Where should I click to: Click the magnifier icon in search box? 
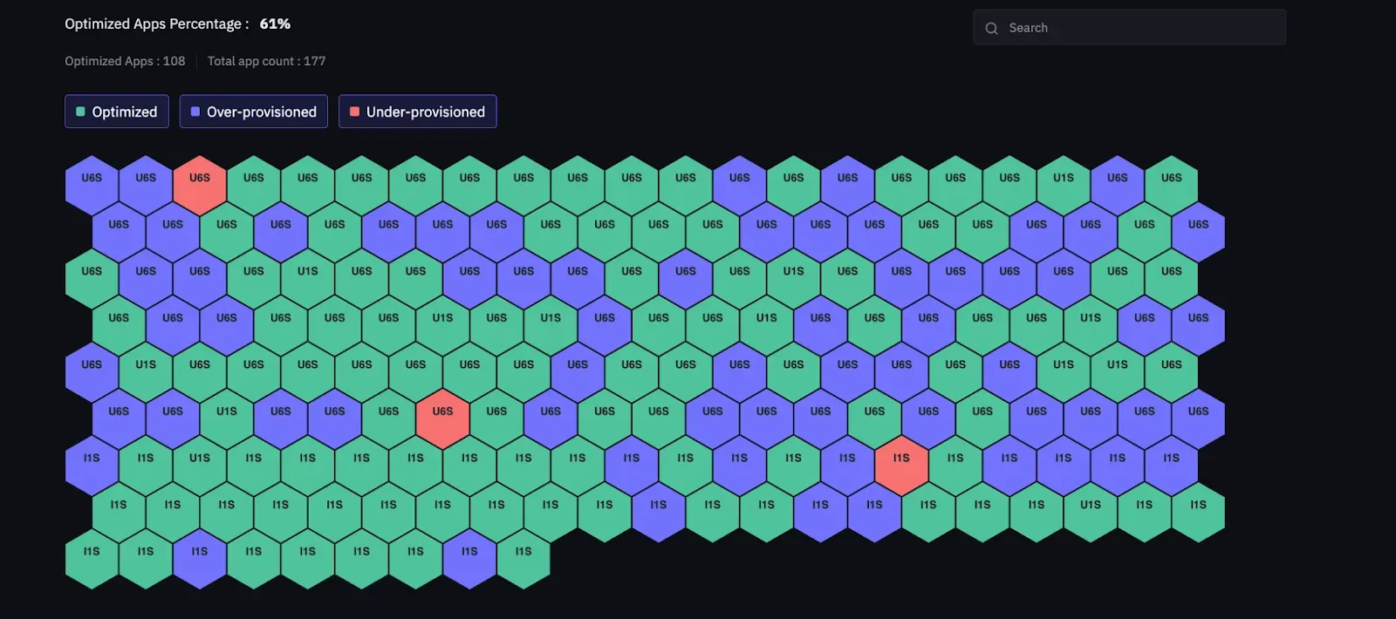[x=991, y=28]
